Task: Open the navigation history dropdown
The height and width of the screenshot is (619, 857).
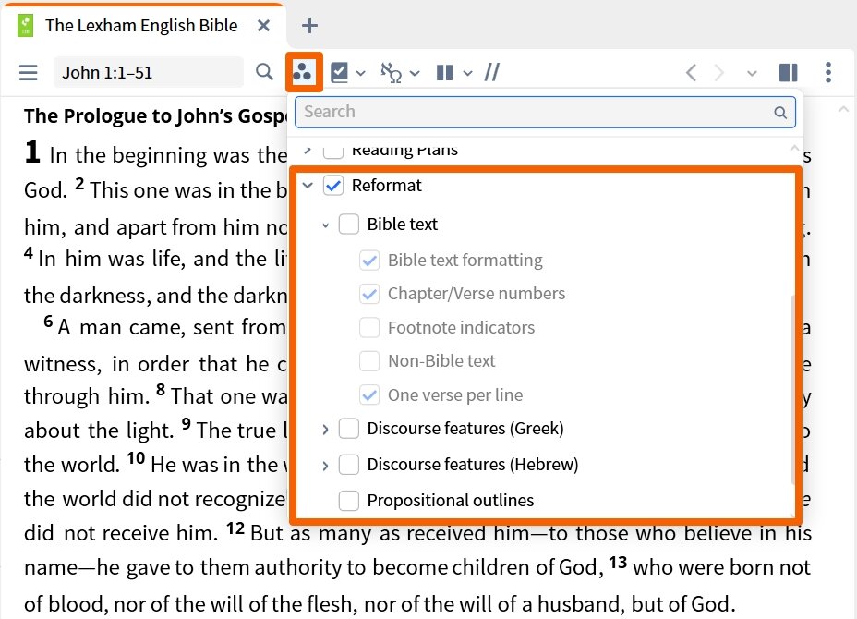Action: click(752, 73)
